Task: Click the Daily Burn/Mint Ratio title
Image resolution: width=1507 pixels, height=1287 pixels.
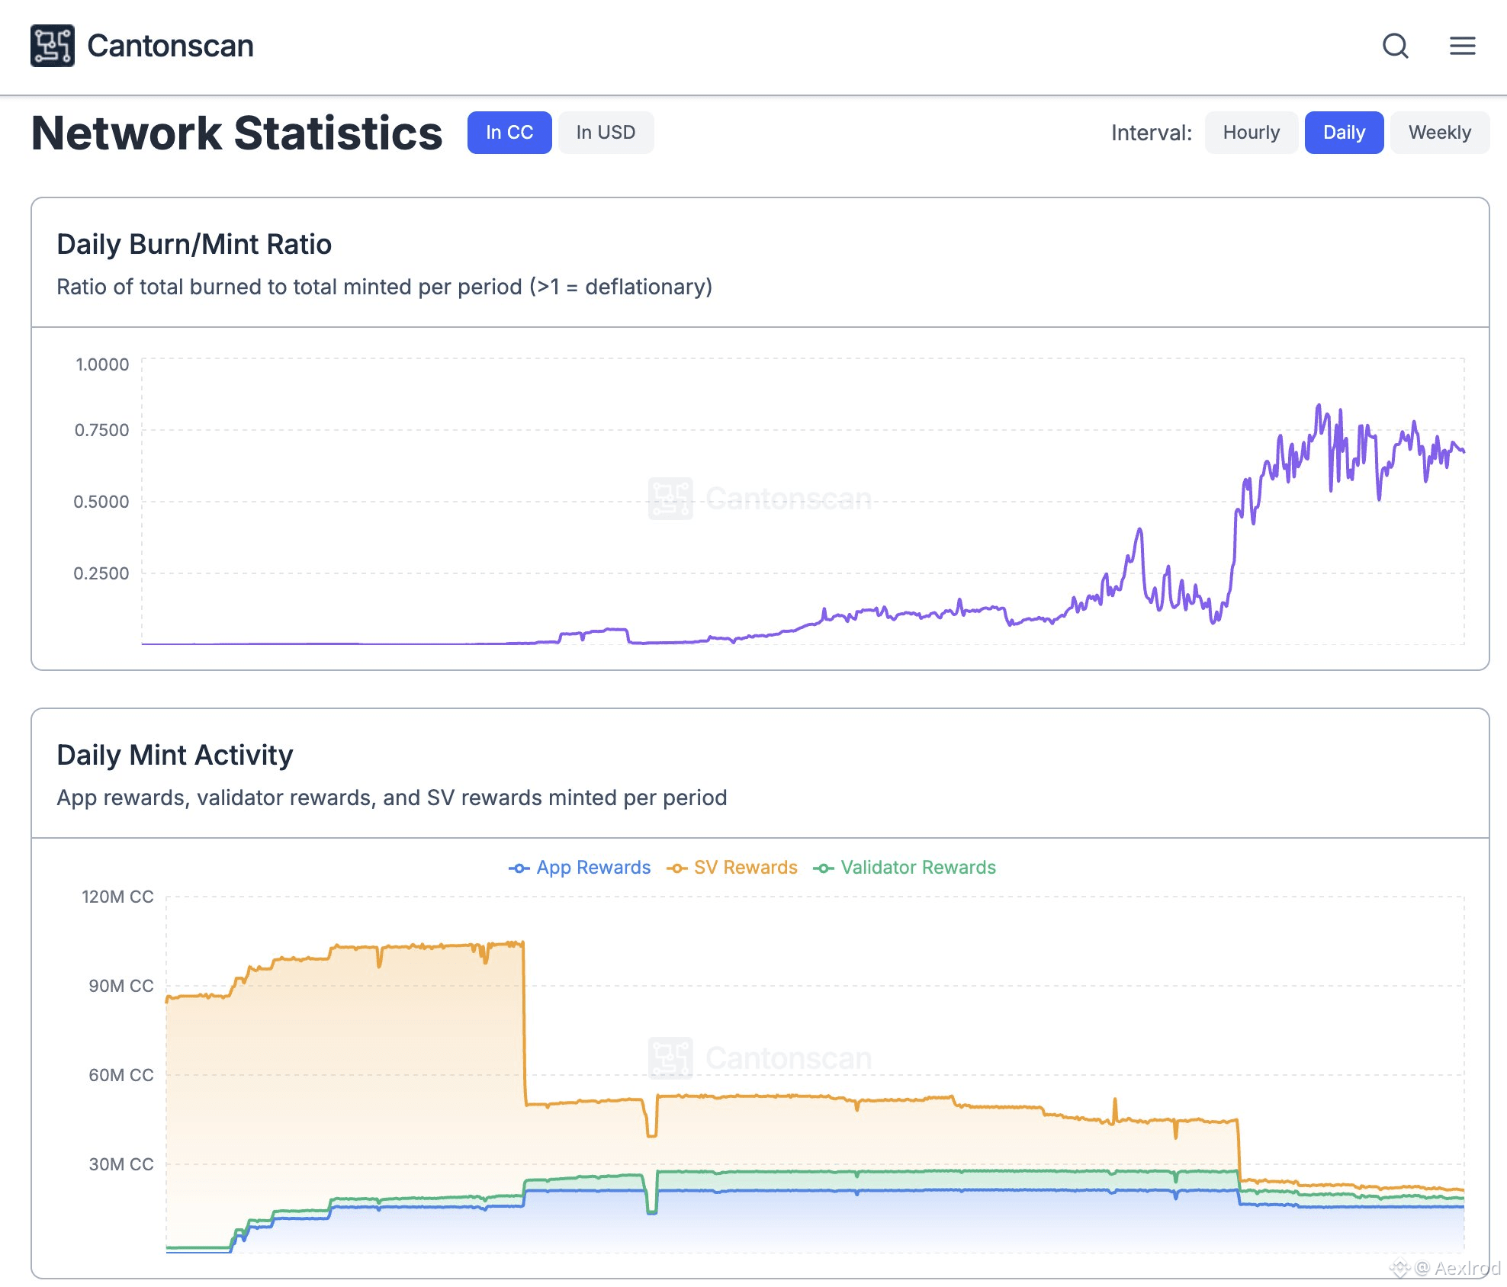Action: click(194, 244)
